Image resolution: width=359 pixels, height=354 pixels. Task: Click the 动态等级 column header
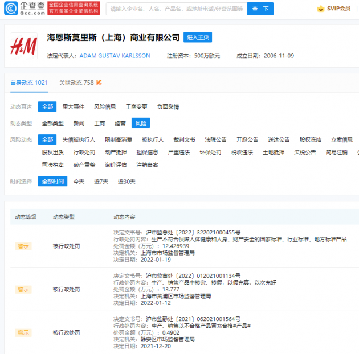26,217
